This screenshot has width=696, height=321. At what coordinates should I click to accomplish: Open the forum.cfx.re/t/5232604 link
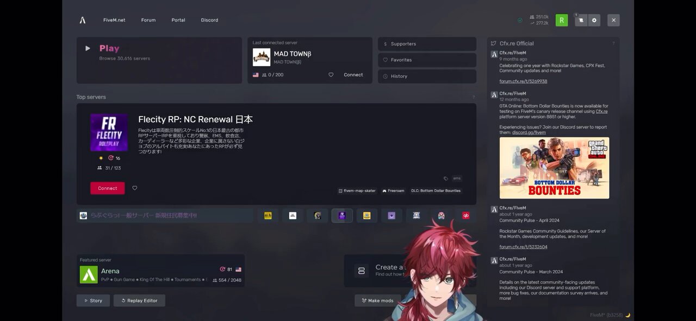523,247
